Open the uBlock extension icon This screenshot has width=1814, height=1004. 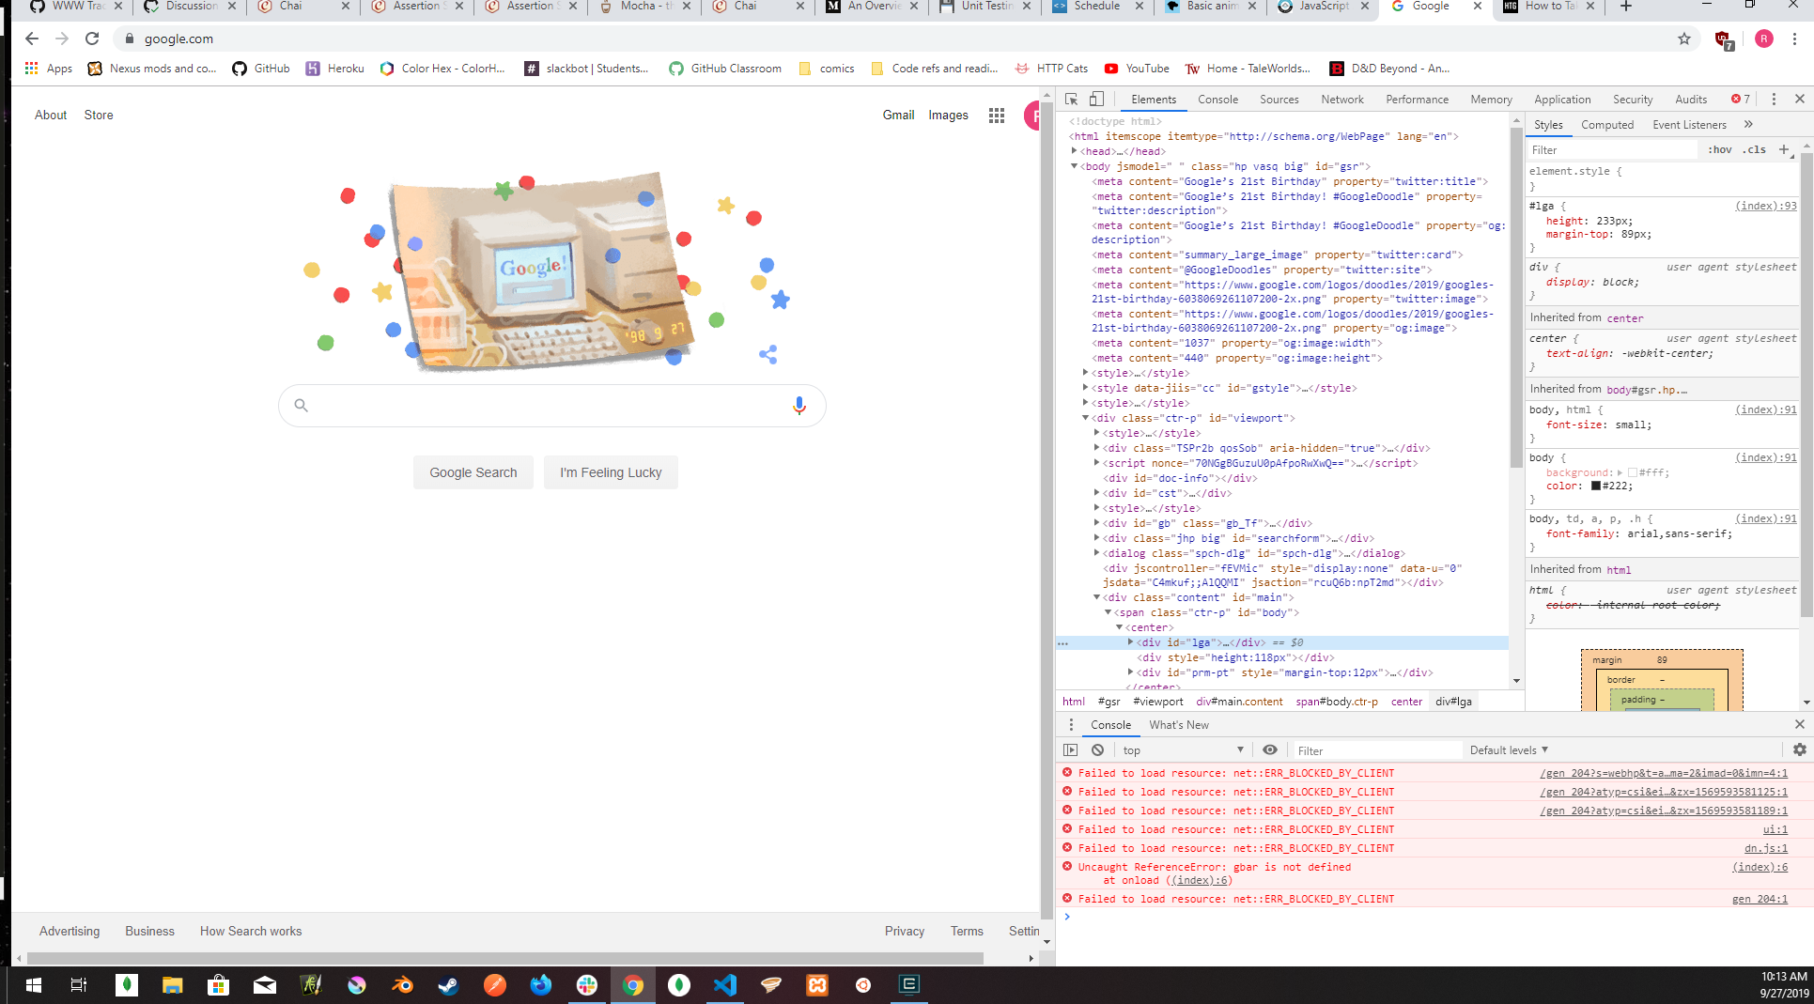tap(1724, 39)
